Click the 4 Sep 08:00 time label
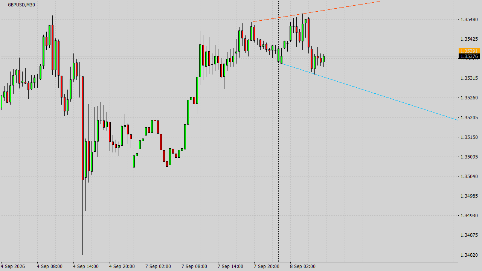 (x=50, y=266)
